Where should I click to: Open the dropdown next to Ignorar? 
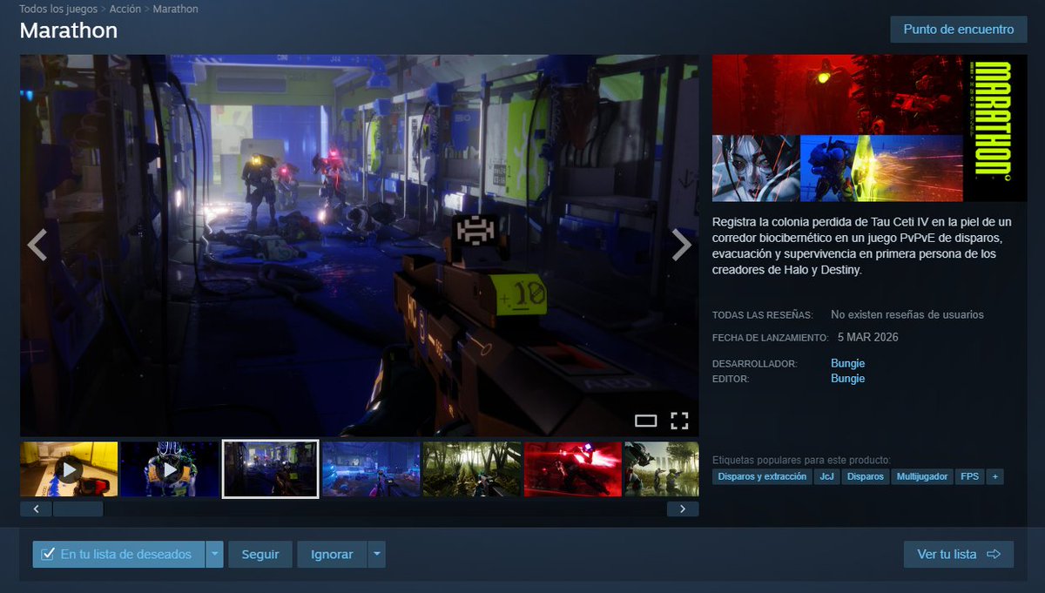click(x=376, y=553)
